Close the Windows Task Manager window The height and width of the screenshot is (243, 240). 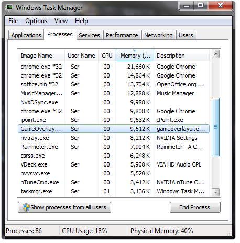(220, 6)
